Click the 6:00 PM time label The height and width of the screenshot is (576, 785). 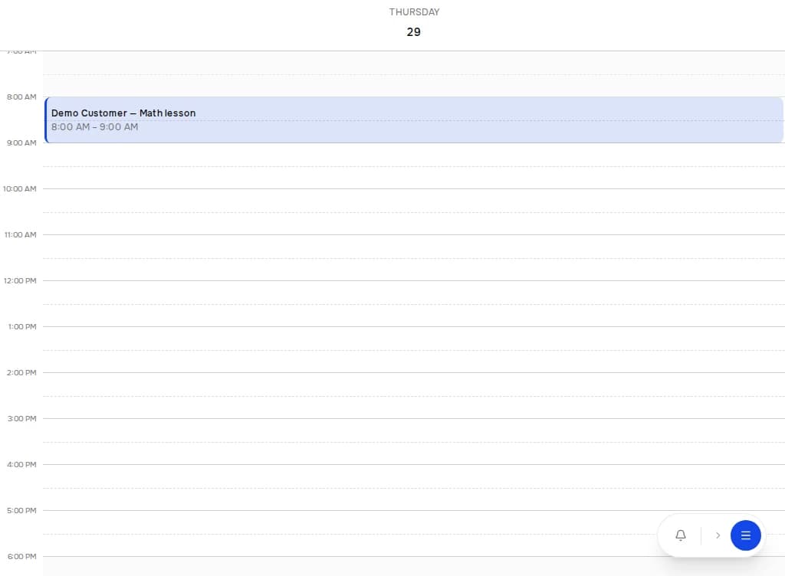pos(21,557)
